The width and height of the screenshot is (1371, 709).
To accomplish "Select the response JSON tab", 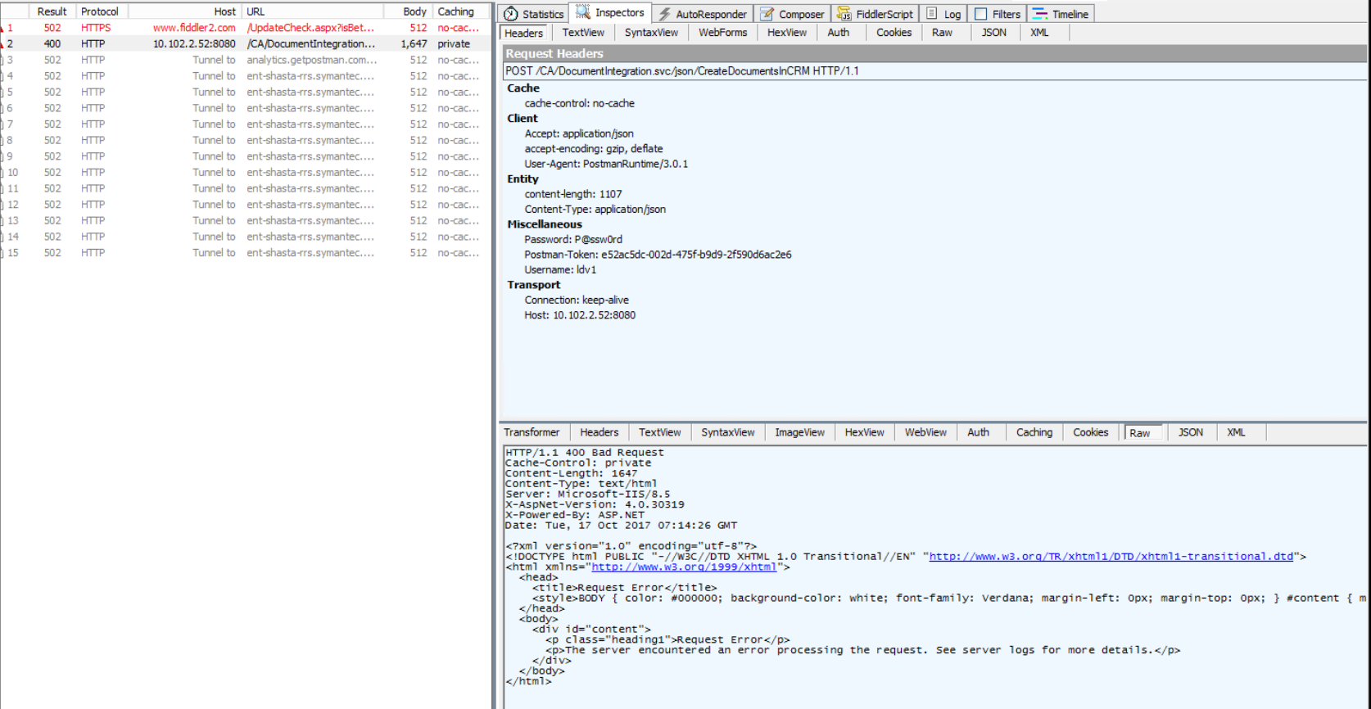I will (x=1190, y=432).
